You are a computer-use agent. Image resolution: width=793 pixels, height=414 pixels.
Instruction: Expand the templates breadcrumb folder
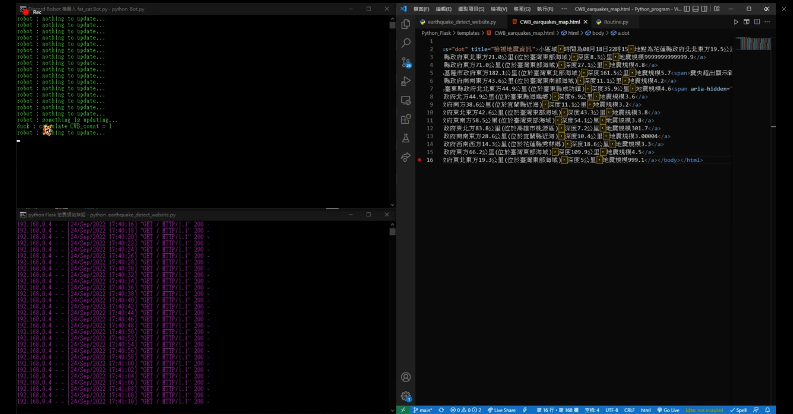pos(468,33)
